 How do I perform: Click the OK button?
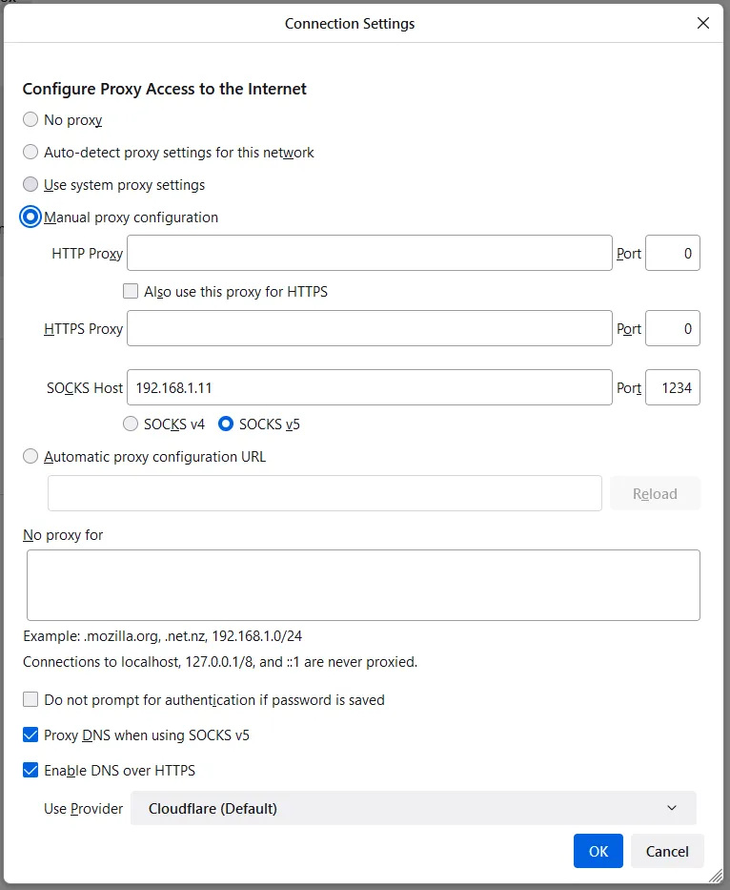tap(598, 851)
